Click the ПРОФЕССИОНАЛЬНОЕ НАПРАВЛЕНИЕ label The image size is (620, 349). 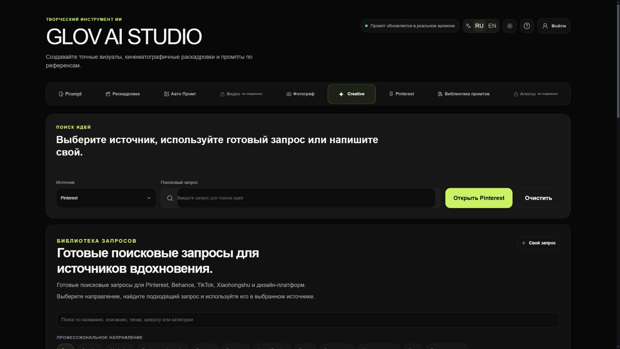(99, 337)
